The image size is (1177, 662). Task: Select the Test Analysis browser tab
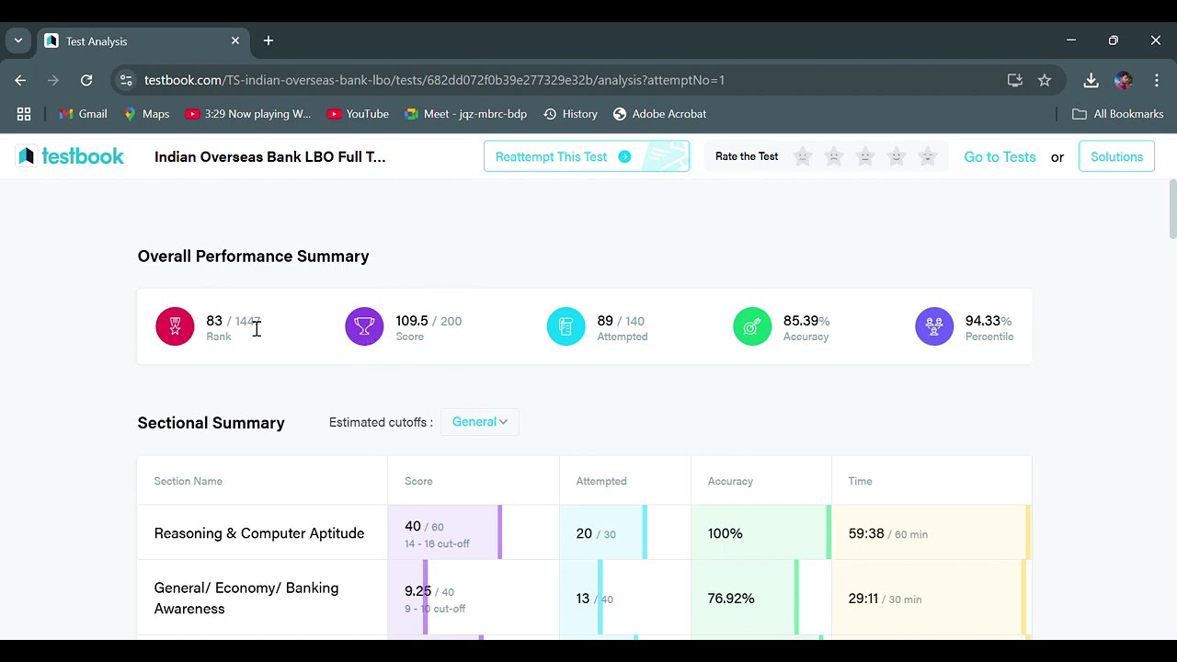click(143, 40)
